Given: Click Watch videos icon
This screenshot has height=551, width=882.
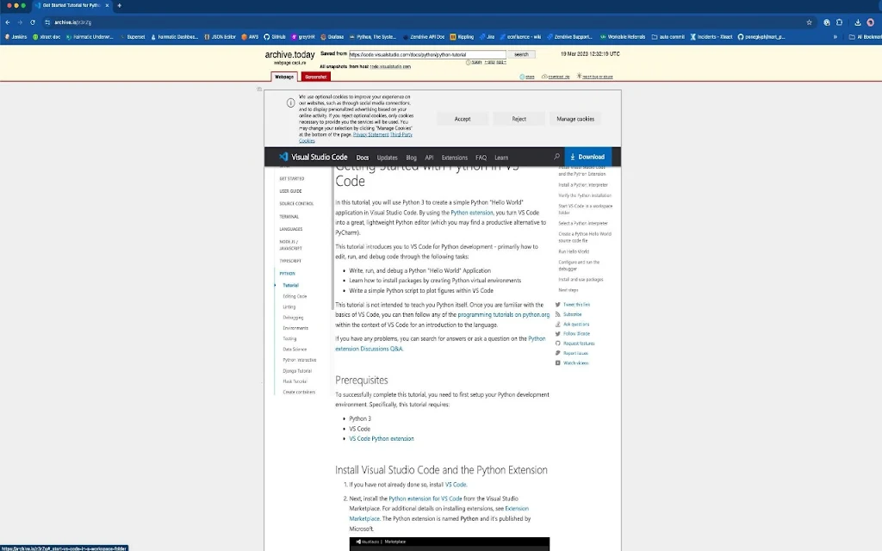Looking at the screenshot, I should (558, 363).
